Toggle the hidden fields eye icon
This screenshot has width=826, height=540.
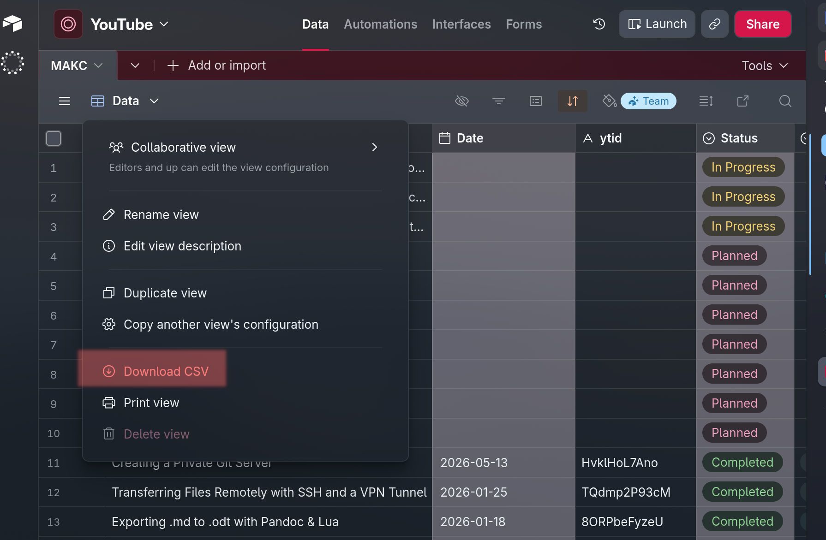(461, 101)
